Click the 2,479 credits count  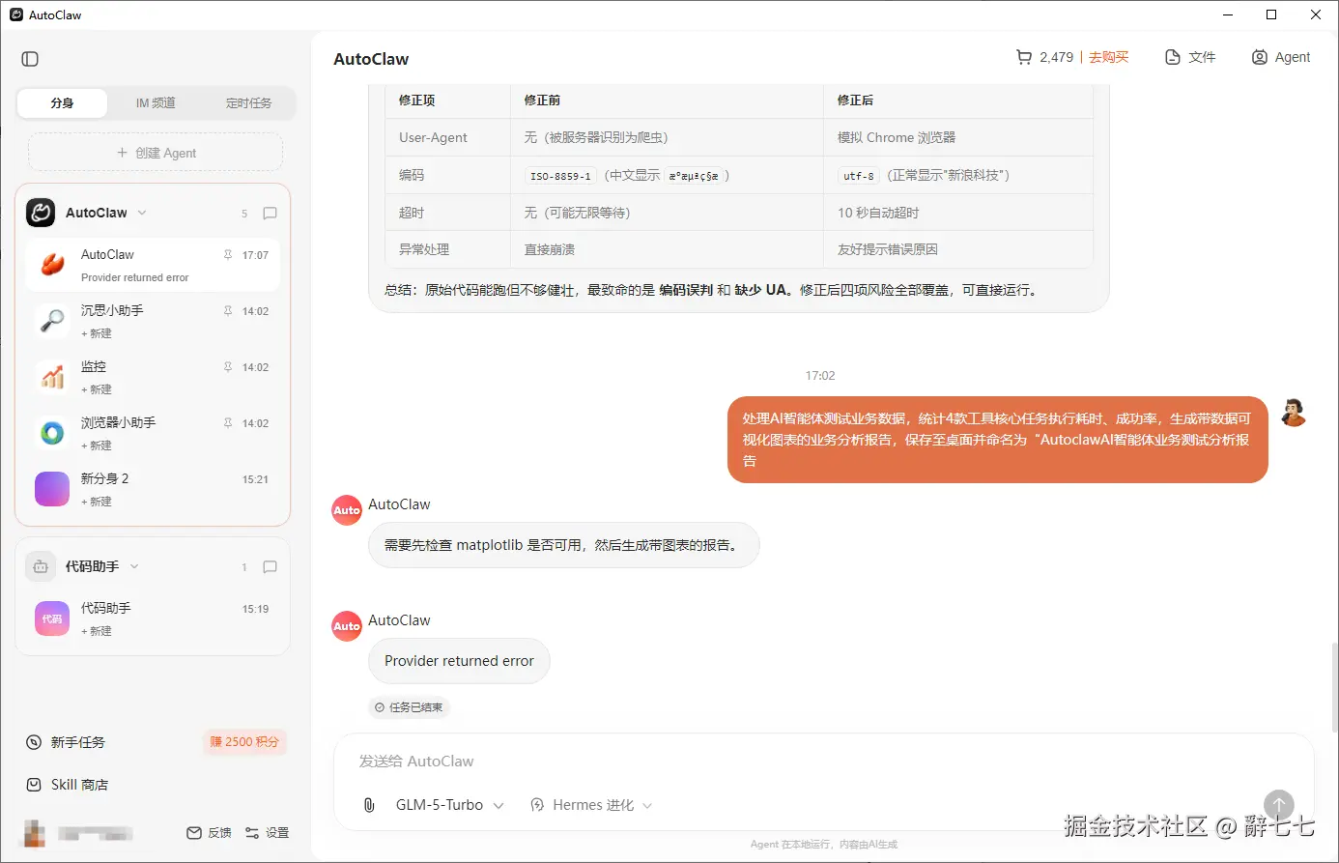click(x=1057, y=57)
